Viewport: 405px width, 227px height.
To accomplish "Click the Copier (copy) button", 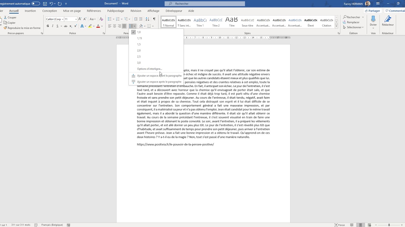I will point(10,23).
